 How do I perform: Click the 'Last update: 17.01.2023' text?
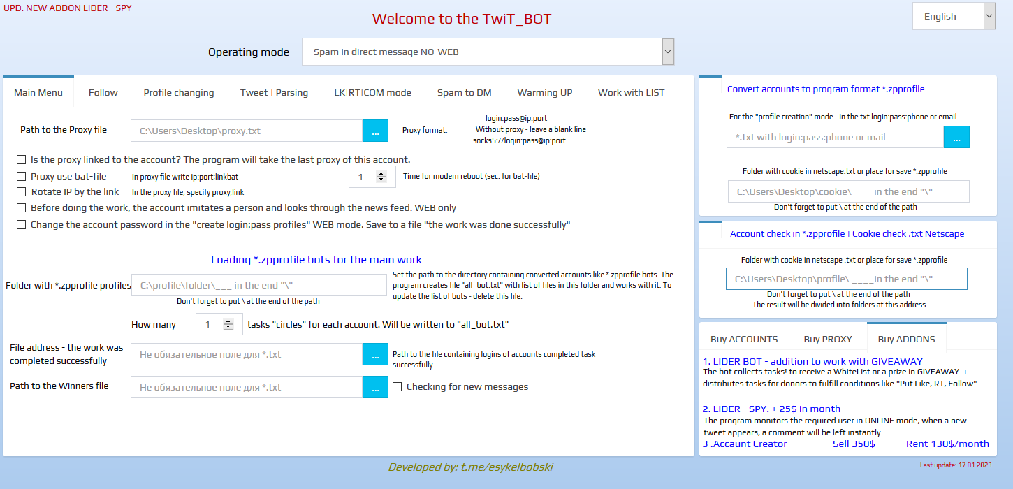pos(955,465)
